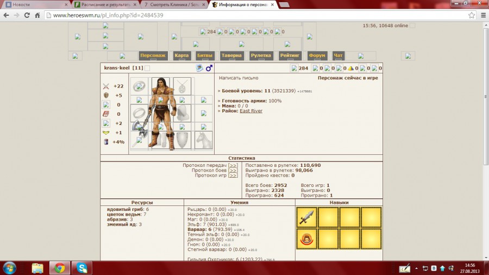Open the Форум menu item

click(317, 55)
